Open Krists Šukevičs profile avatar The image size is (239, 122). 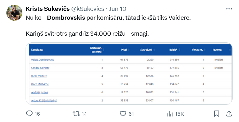click(x=14, y=13)
